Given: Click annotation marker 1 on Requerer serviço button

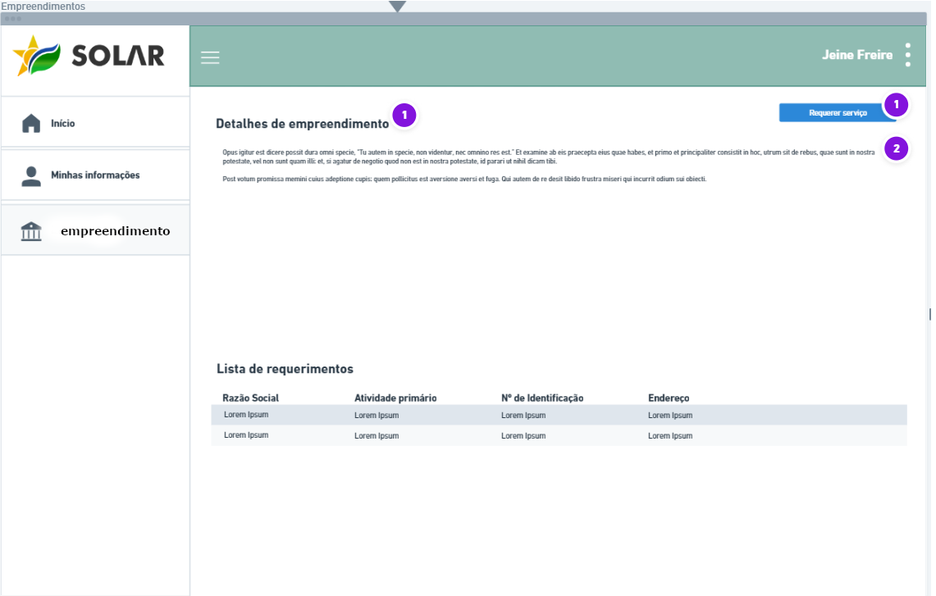Looking at the screenshot, I should click(896, 104).
